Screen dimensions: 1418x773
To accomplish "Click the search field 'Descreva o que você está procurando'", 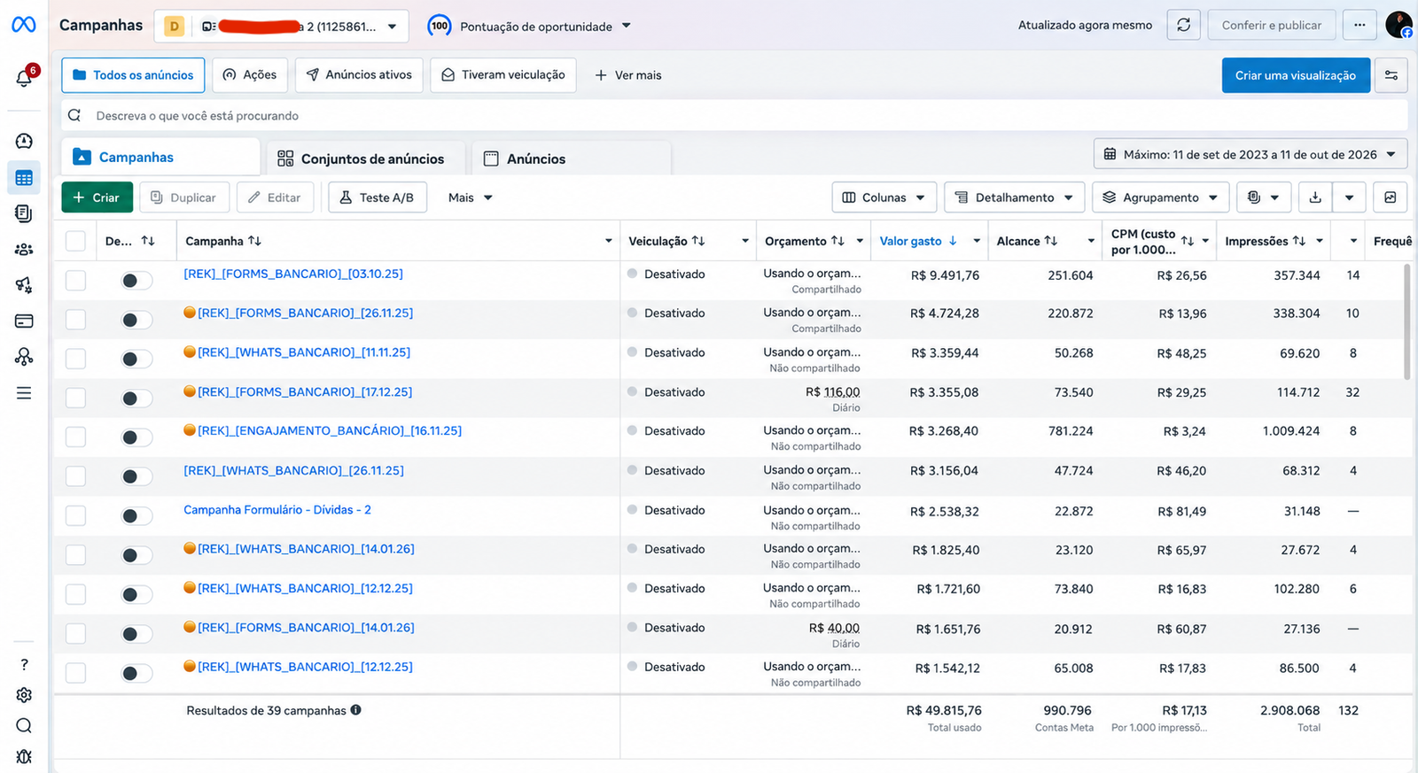I will (735, 115).
